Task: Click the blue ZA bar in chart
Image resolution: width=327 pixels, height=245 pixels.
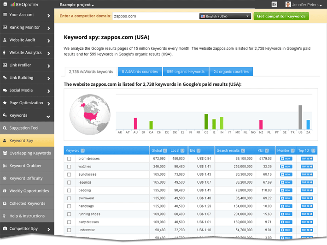Action: pyautogui.click(x=308, y=125)
